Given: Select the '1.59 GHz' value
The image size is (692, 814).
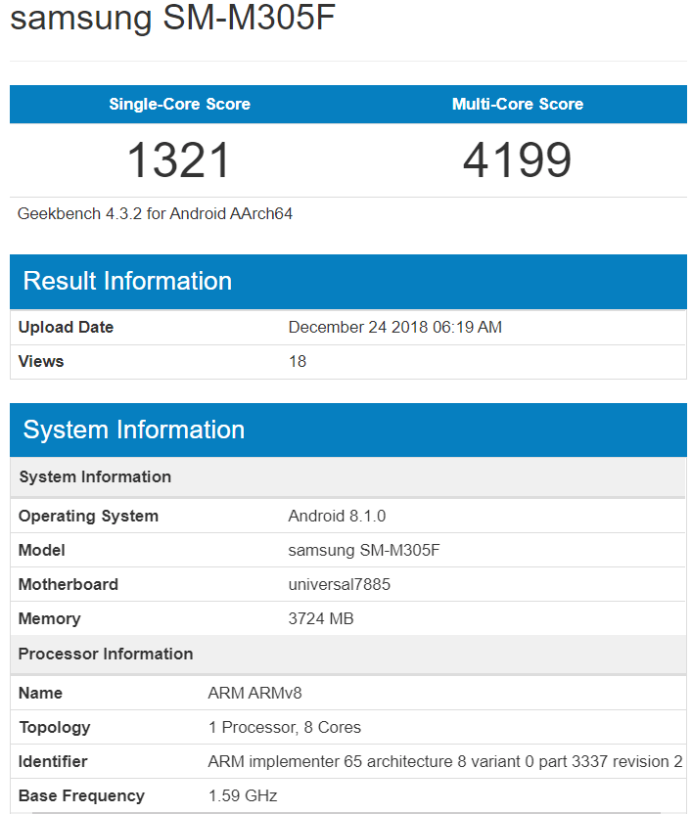Looking at the screenshot, I should [x=243, y=795].
